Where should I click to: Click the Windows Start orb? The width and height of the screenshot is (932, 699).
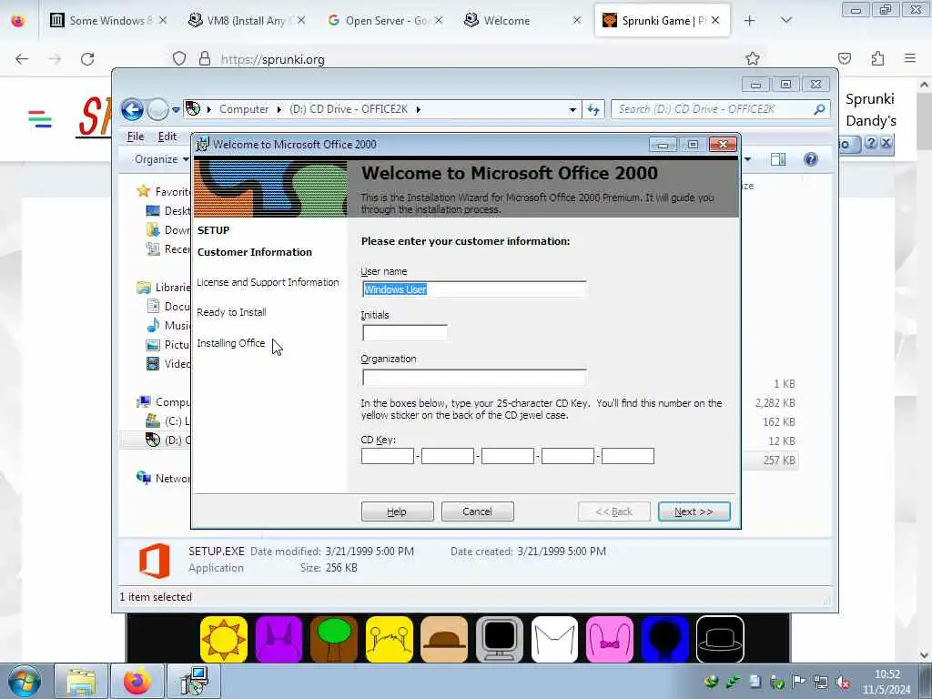tap(25, 681)
